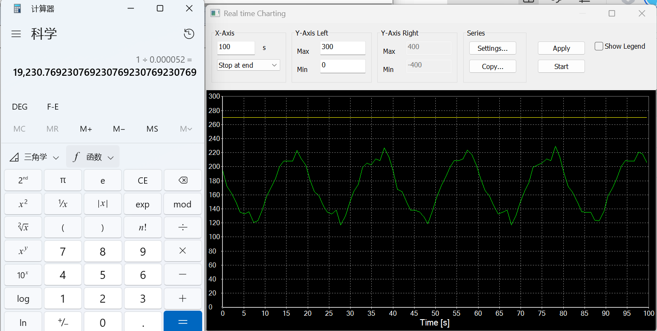Click the square root key
This screenshot has width=657, height=331.
click(x=23, y=228)
